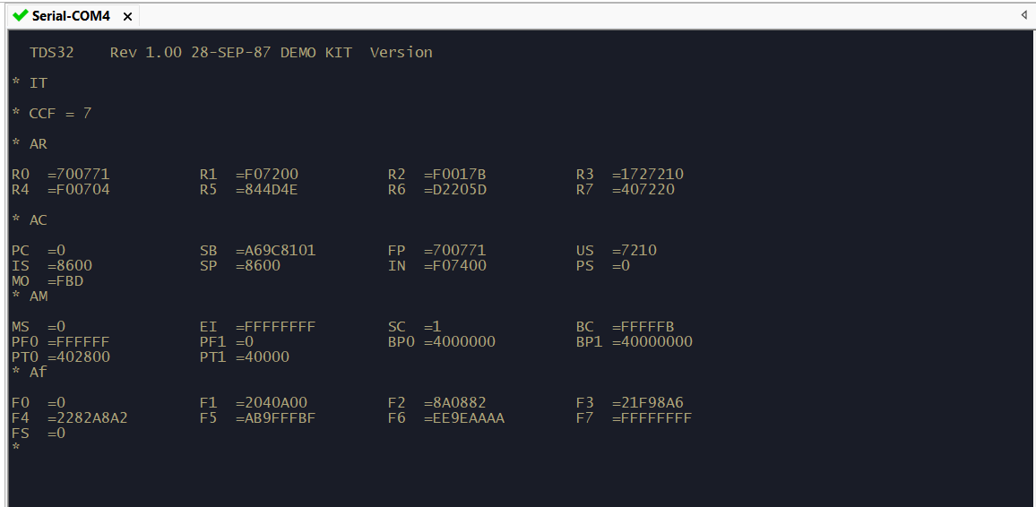Click the IN register value F07400
This screenshot has height=507, width=1036.
click(x=459, y=265)
